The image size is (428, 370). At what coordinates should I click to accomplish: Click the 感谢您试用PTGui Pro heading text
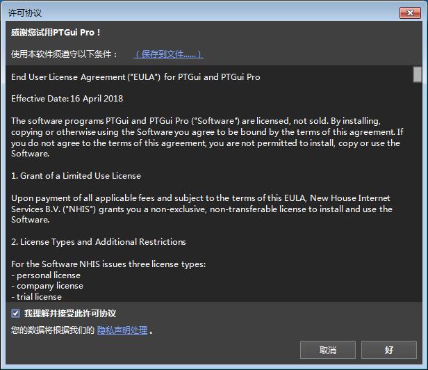(56, 33)
